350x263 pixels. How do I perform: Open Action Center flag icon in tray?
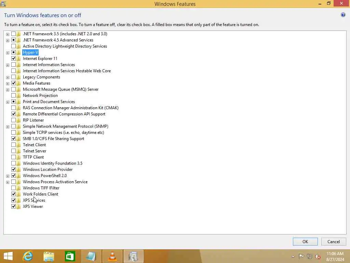(301, 256)
